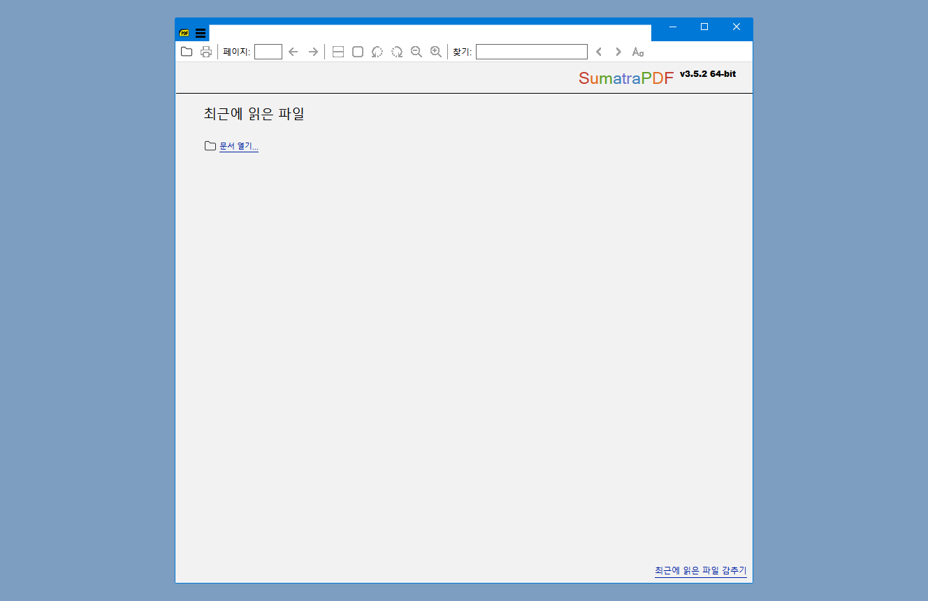
Task: Open the hamburger menu icon
Action: pyautogui.click(x=201, y=33)
